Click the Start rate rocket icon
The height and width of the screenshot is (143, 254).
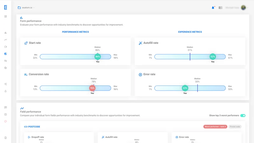[26, 43]
